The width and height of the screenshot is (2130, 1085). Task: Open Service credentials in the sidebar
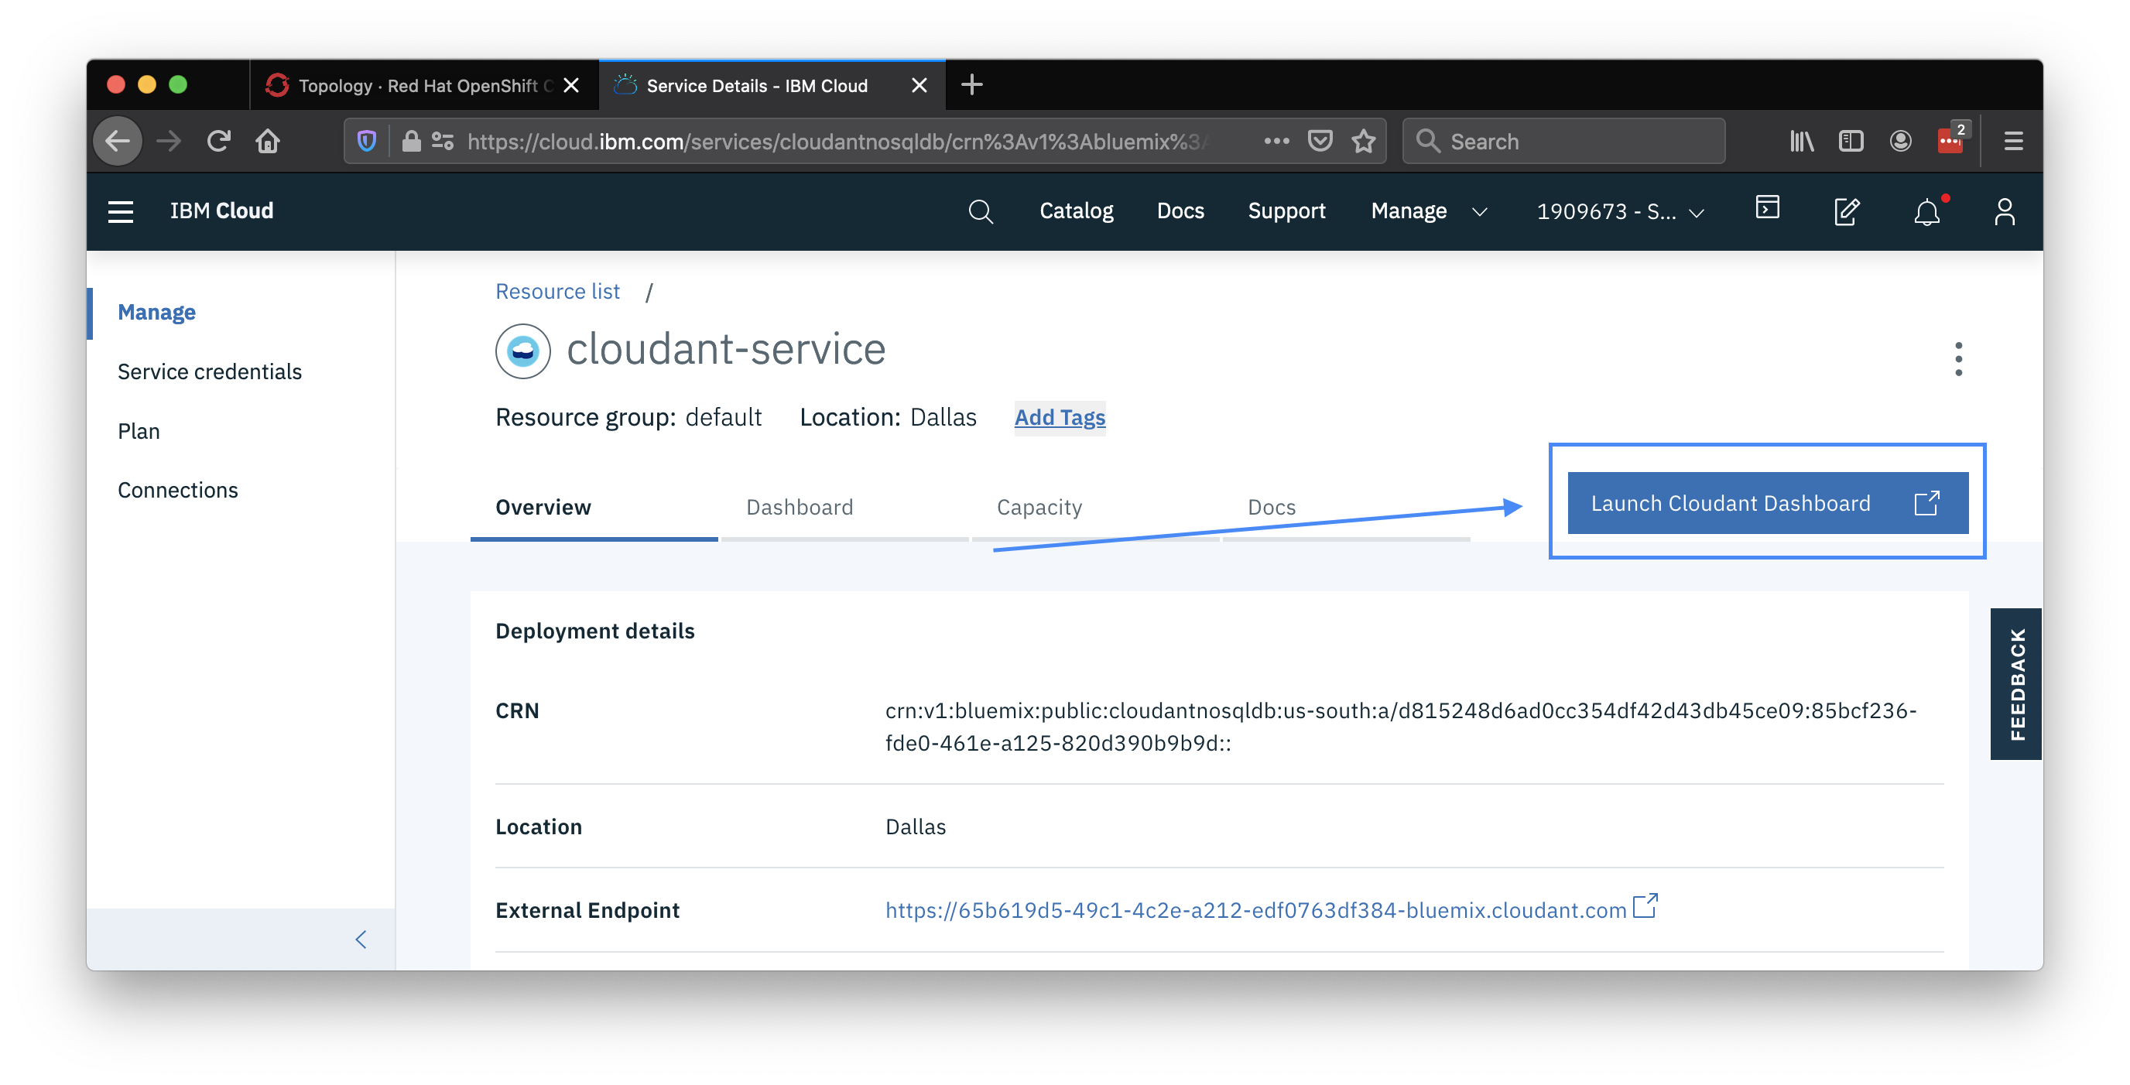click(209, 372)
